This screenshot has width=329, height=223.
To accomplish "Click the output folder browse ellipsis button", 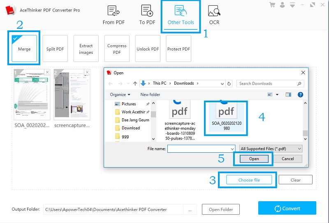I will [x=190, y=209].
